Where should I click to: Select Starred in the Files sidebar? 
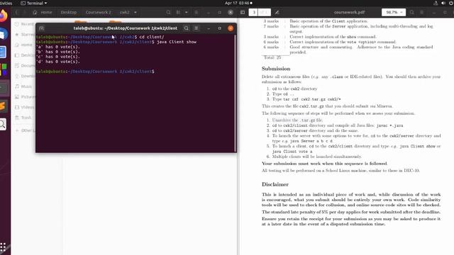point(25,35)
